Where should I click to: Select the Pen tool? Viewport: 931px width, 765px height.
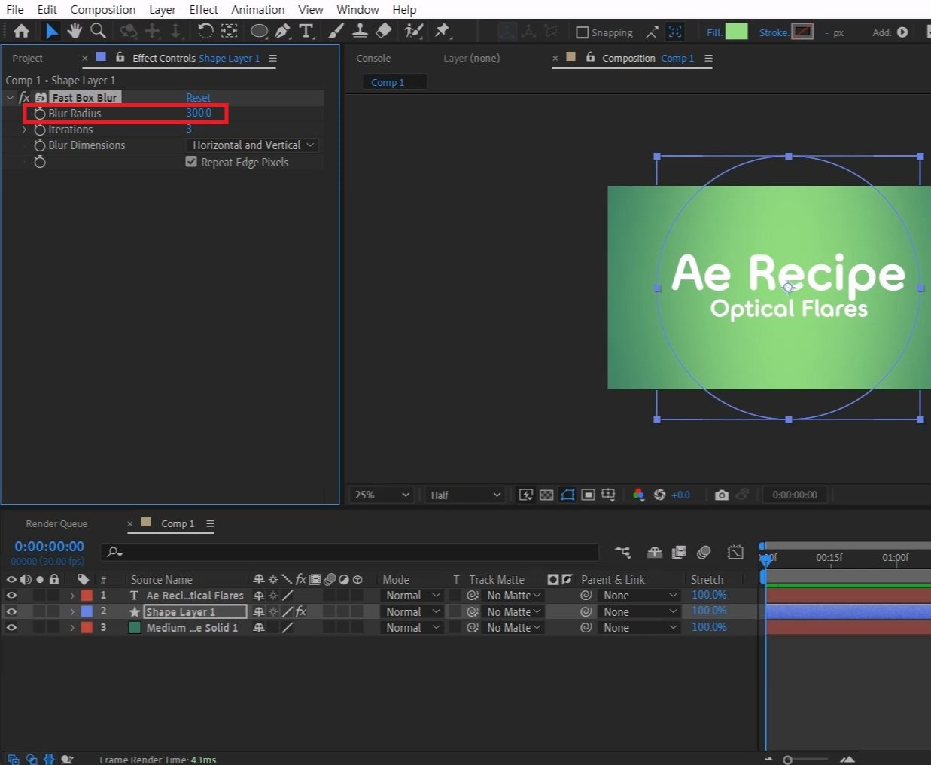pos(282,31)
